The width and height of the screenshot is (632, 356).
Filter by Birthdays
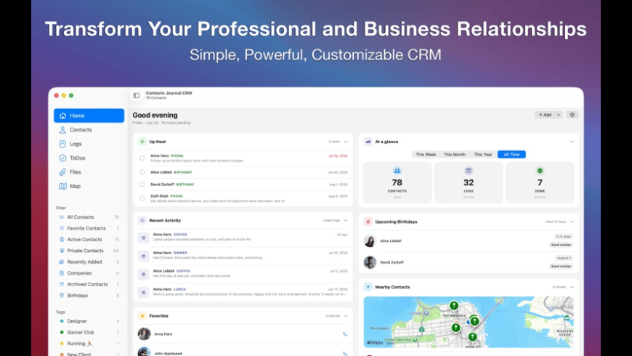[89, 296]
